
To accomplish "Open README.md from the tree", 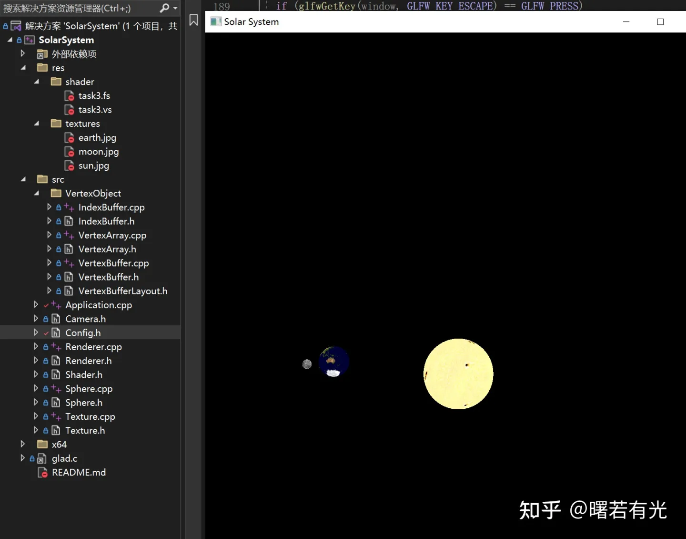I will click(79, 472).
